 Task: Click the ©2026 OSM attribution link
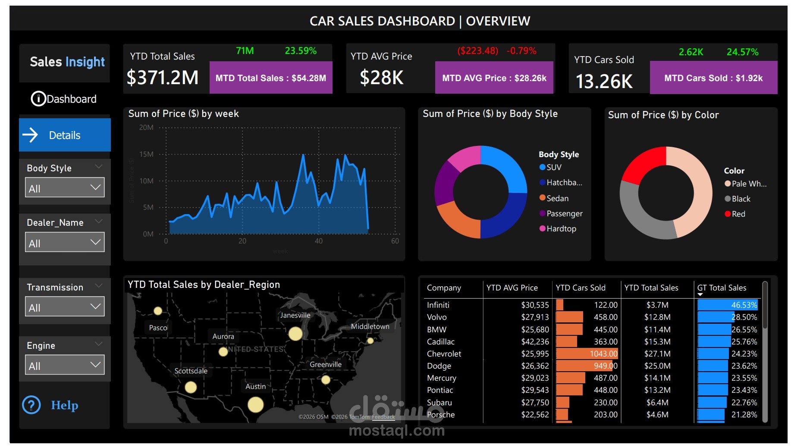click(313, 417)
